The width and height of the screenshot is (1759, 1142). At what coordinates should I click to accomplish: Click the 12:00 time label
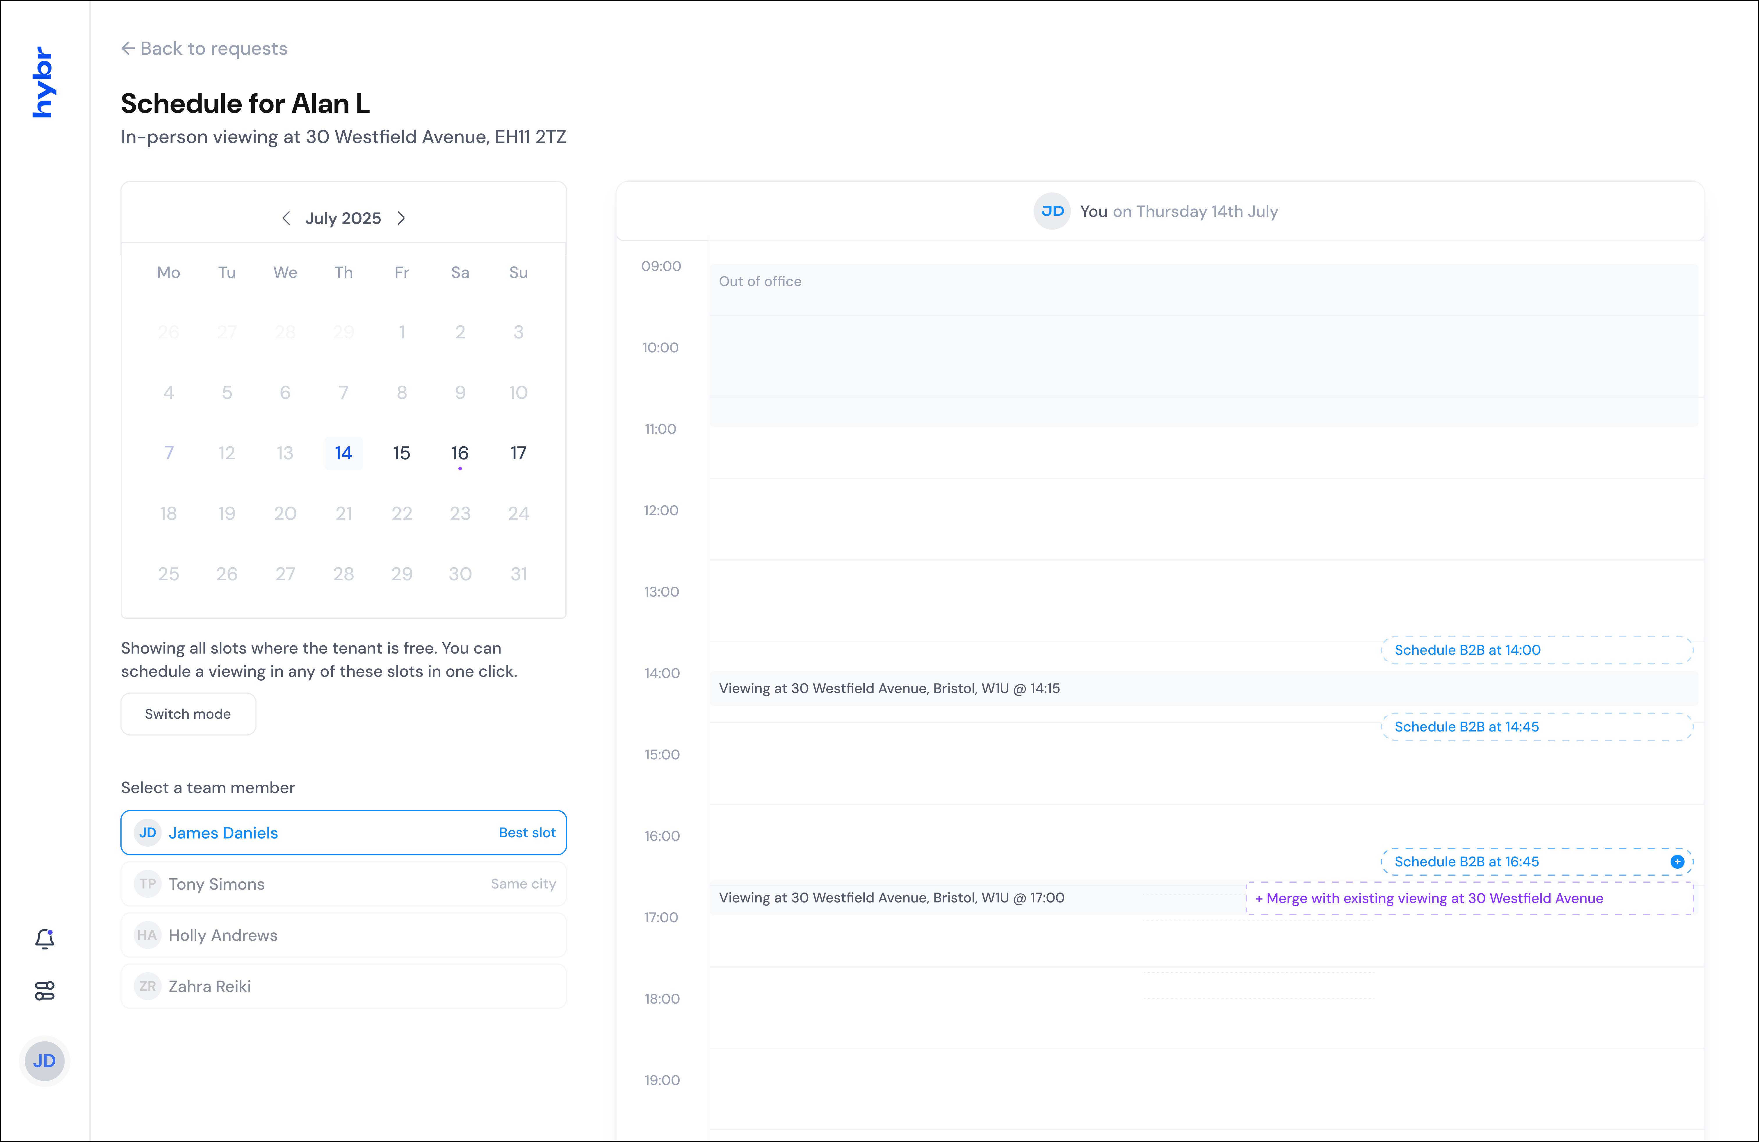click(x=661, y=511)
